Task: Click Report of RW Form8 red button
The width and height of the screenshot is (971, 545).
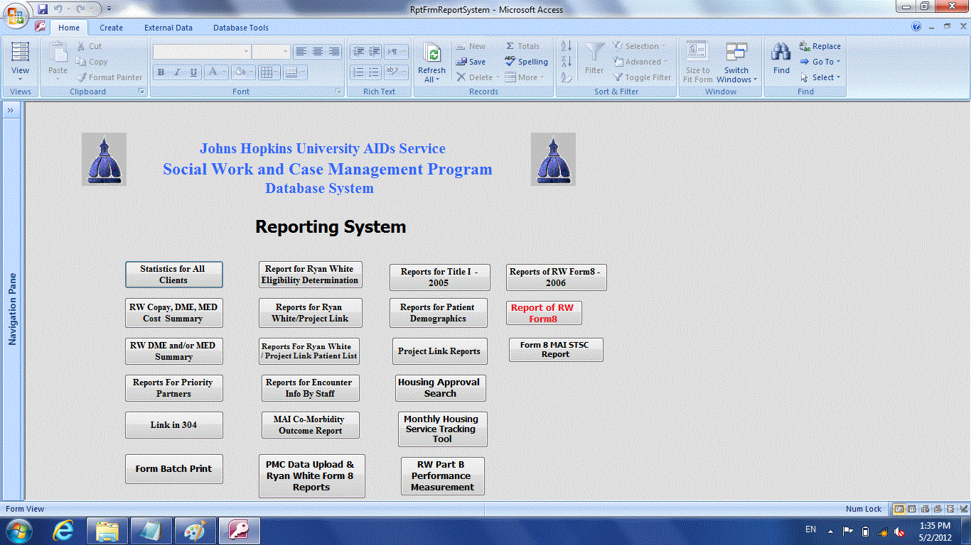Action: [x=544, y=313]
